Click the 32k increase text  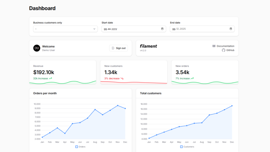point(40,78)
